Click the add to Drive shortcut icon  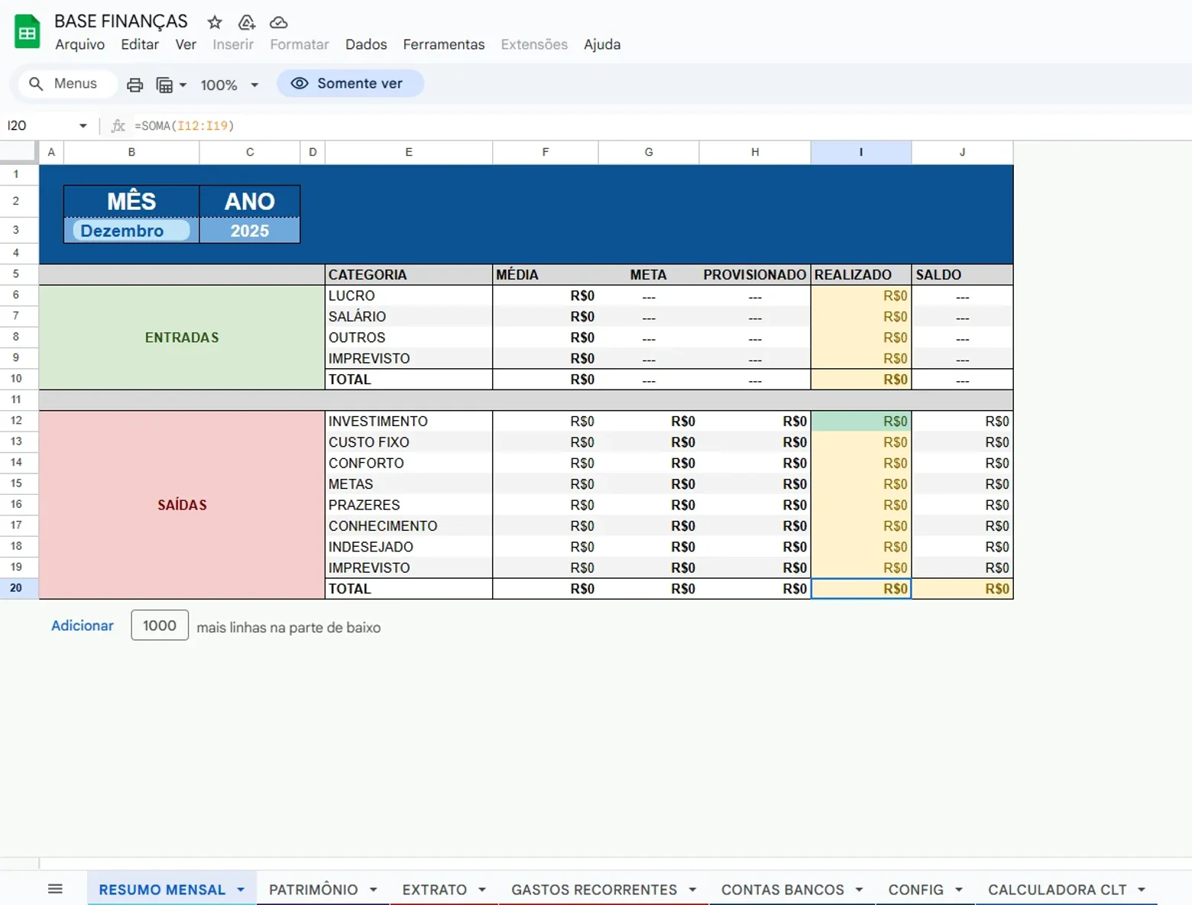tap(247, 22)
